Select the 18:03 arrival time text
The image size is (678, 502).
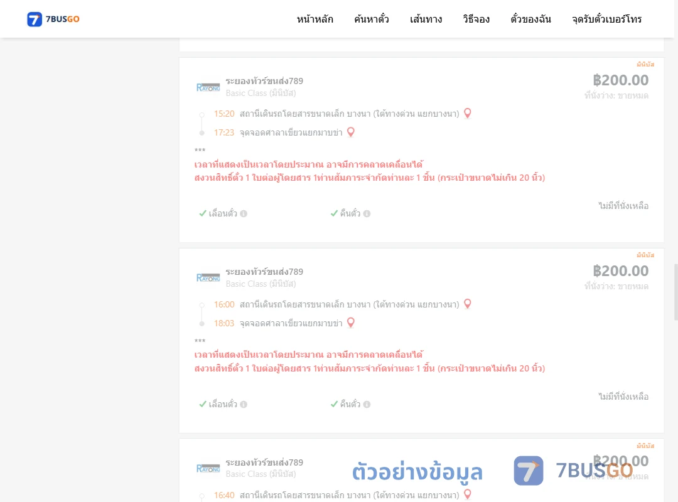[224, 323]
